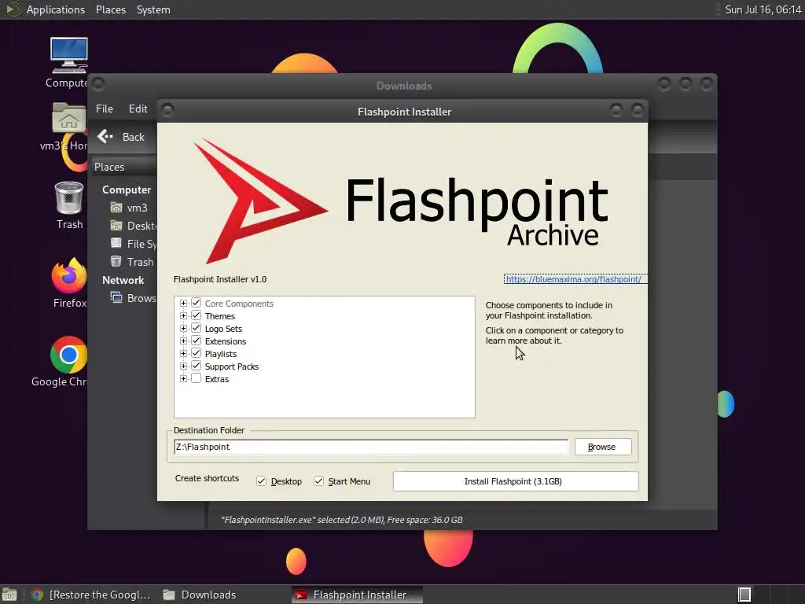Expand the Logo Sets tree node

[x=183, y=328]
